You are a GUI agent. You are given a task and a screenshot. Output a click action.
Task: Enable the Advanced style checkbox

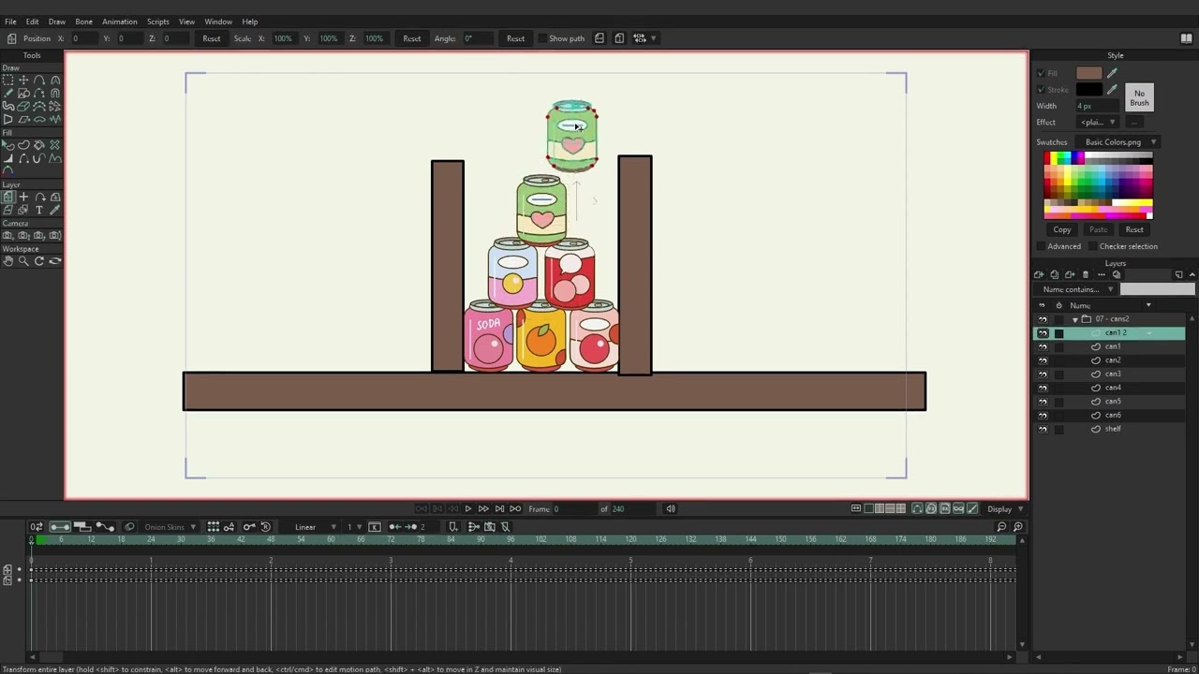click(x=1041, y=246)
